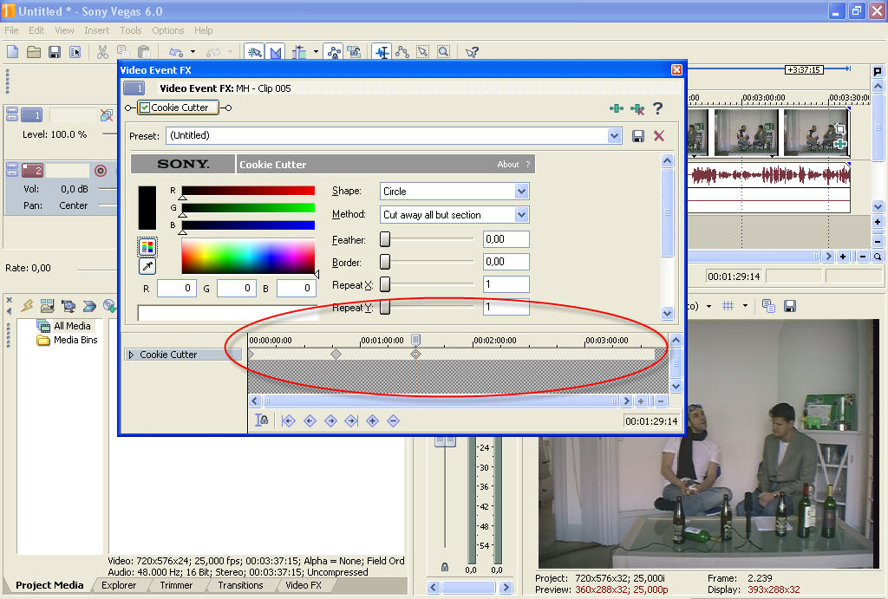Switch to the Explorer tab
The image size is (888, 599).
[x=119, y=585]
